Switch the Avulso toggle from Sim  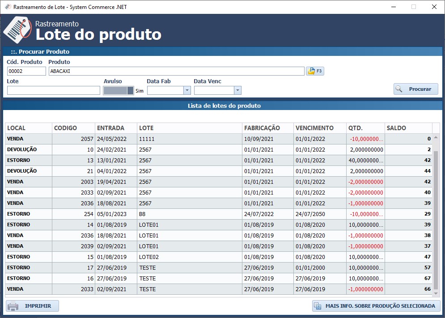click(119, 90)
